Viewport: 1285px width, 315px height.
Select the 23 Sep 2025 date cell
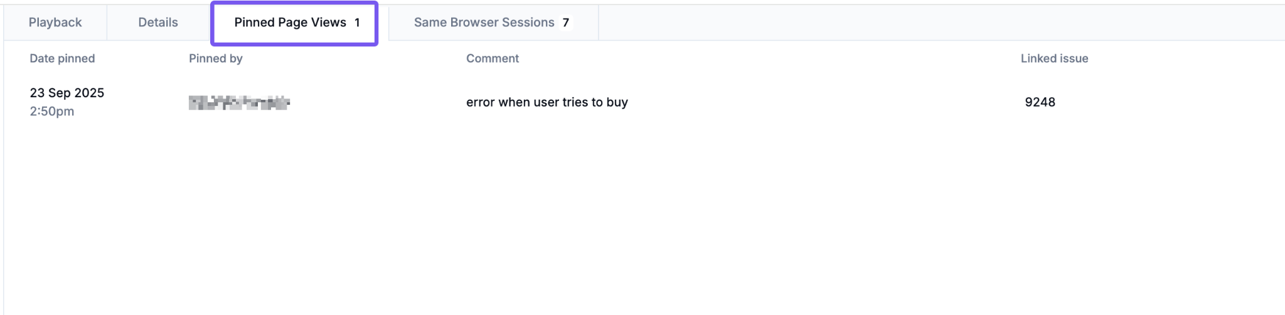coord(67,93)
